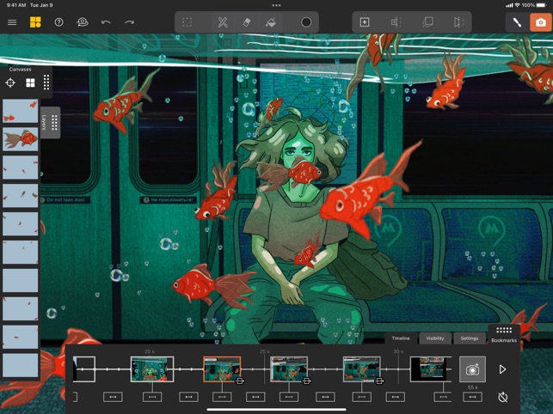This screenshot has height=414, width=553.
Task: Toggle the orange camera mode button
Action: point(541,22)
